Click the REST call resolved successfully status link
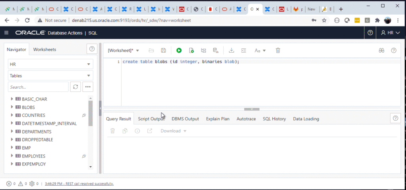406x190 pixels. coord(79,184)
